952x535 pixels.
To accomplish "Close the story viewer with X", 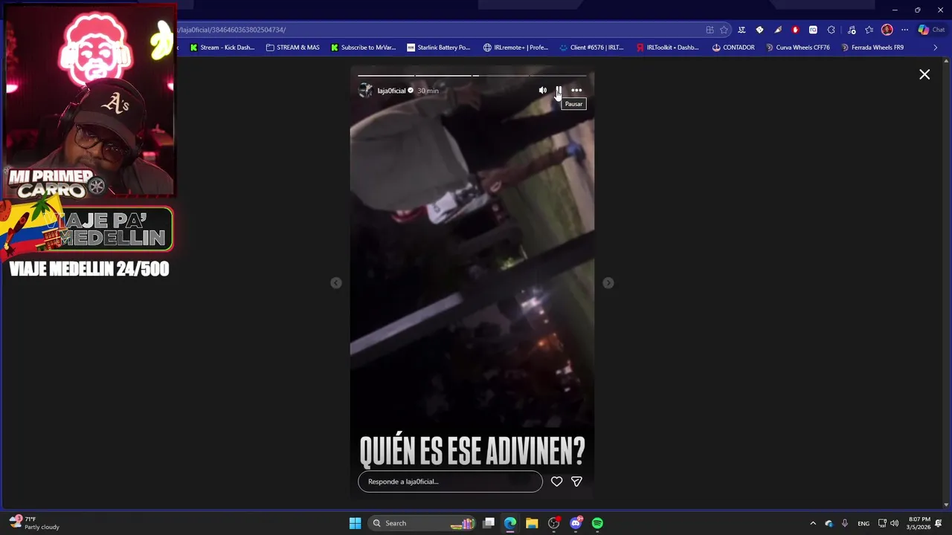I will [924, 74].
